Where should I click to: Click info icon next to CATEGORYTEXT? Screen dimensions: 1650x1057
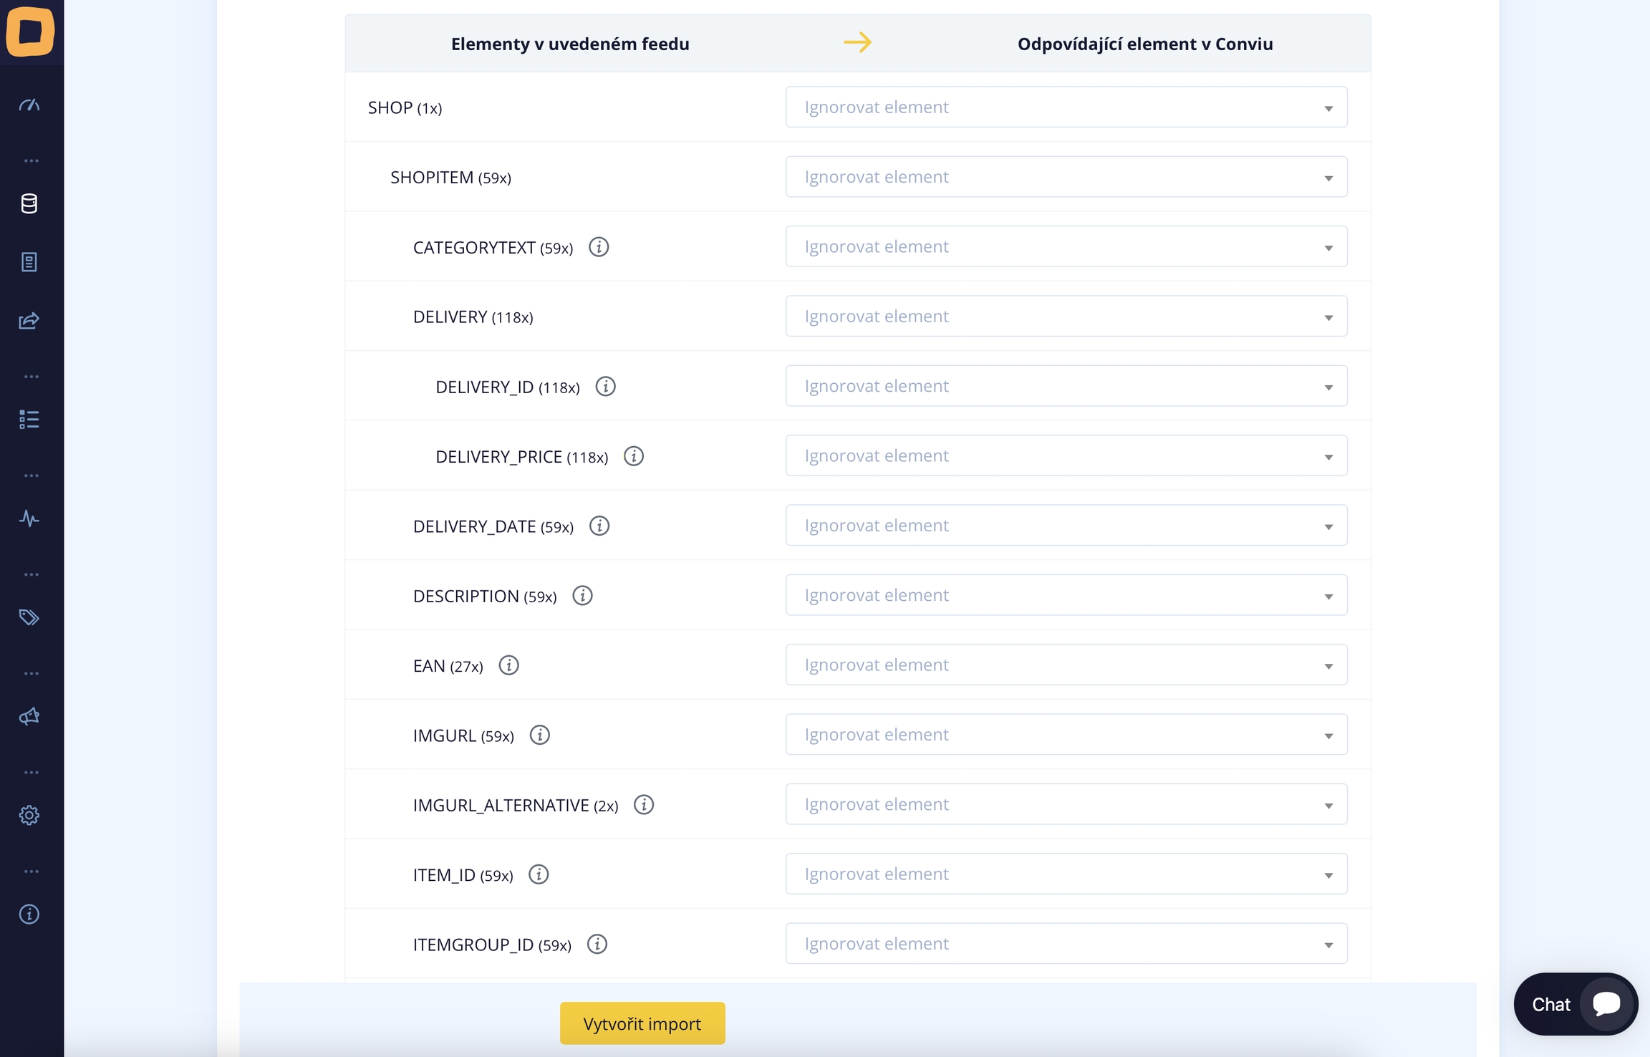(599, 247)
